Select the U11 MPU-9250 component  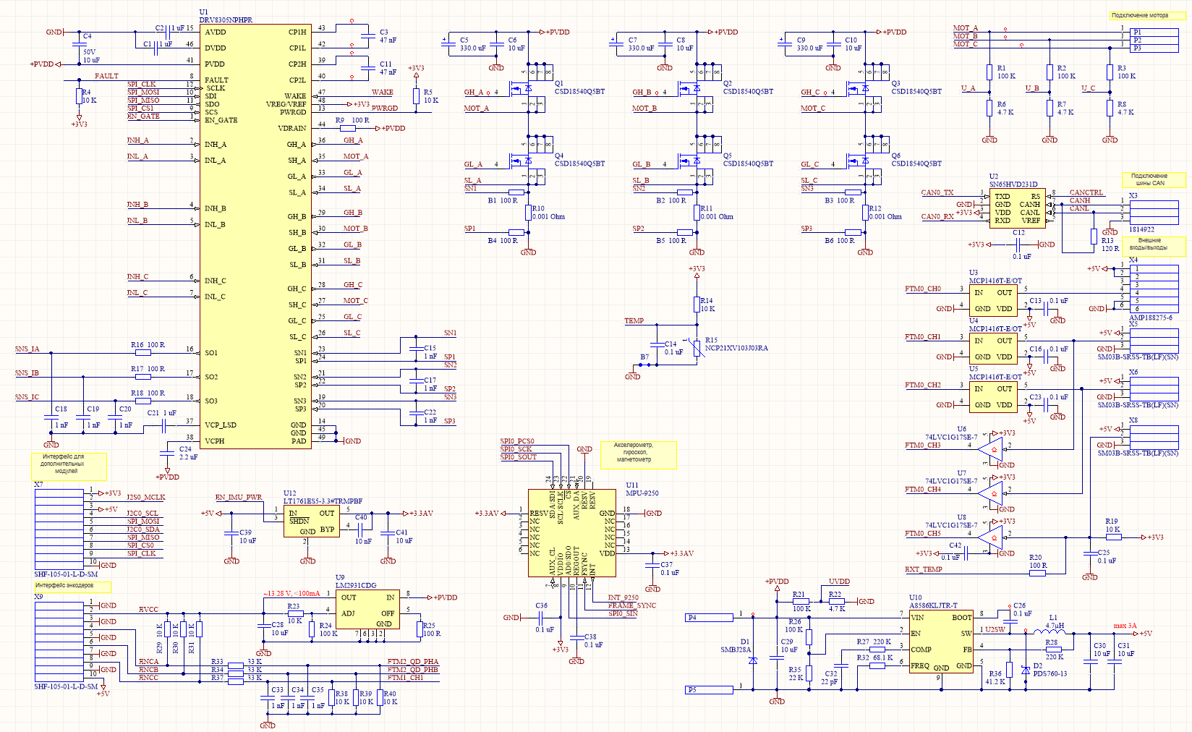point(572,533)
